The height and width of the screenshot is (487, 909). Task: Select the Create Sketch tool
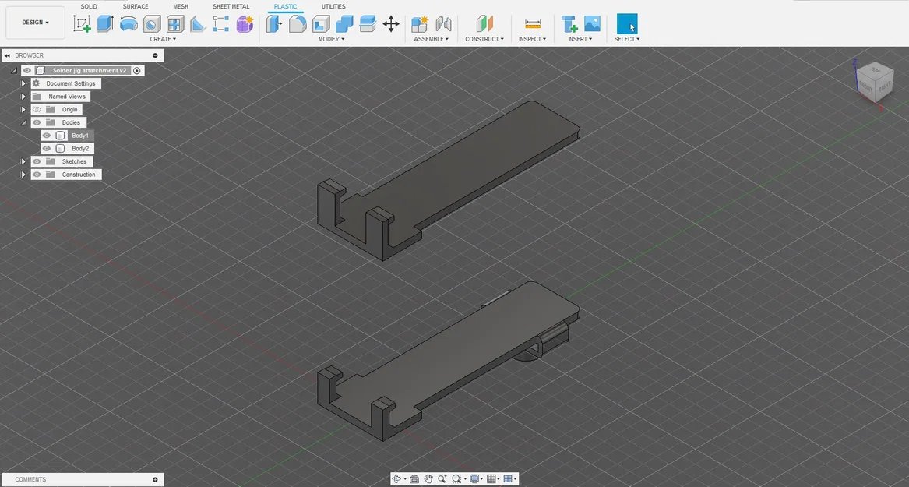[83, 24]
